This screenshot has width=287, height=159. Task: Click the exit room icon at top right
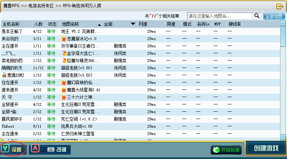click(279, 6)
